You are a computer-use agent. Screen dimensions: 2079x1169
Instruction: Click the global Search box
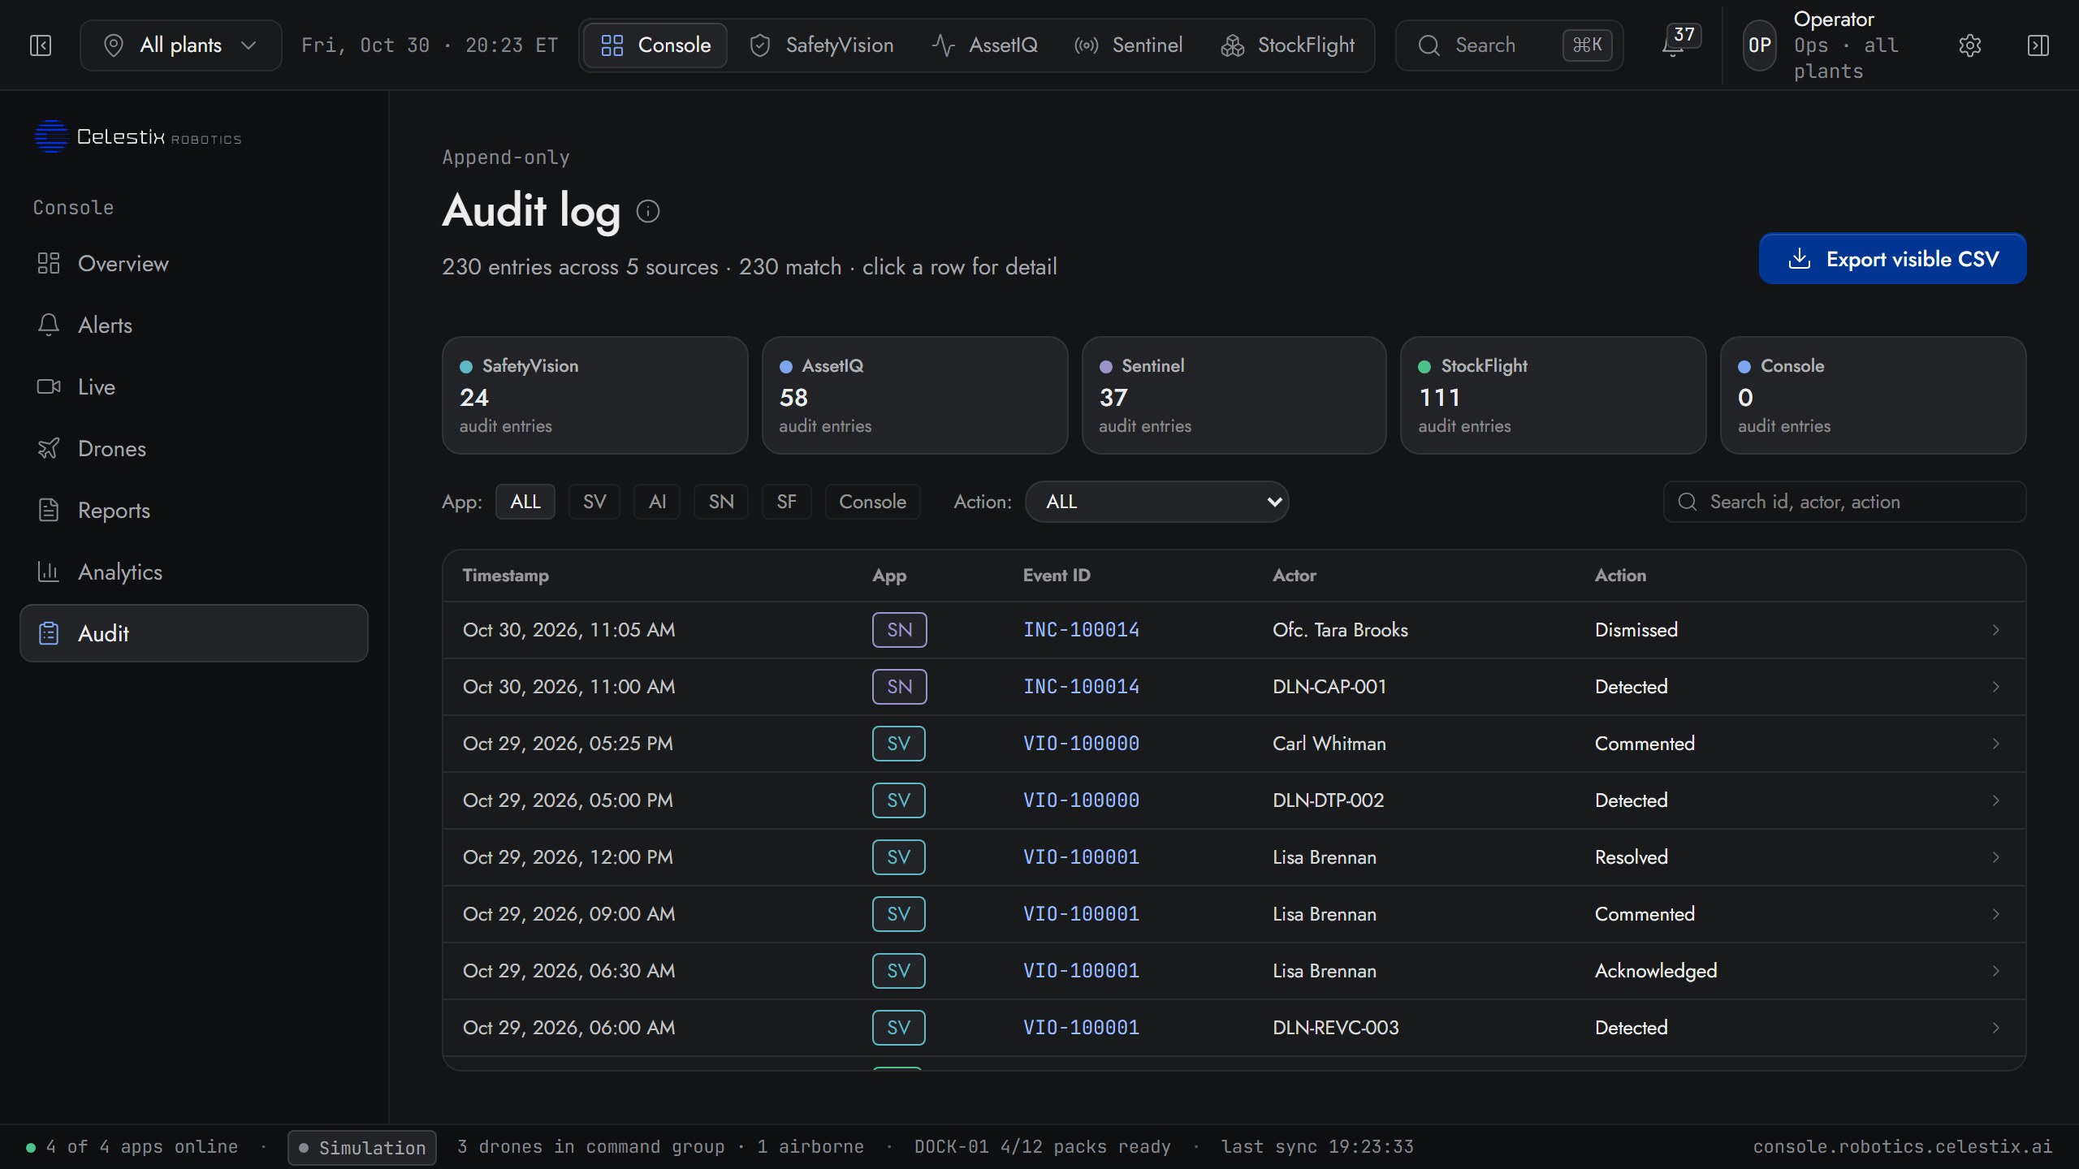(1509, 45)
